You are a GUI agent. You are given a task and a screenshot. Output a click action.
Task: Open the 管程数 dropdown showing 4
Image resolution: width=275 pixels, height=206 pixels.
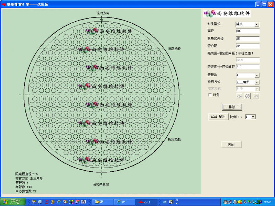point(247,75)
